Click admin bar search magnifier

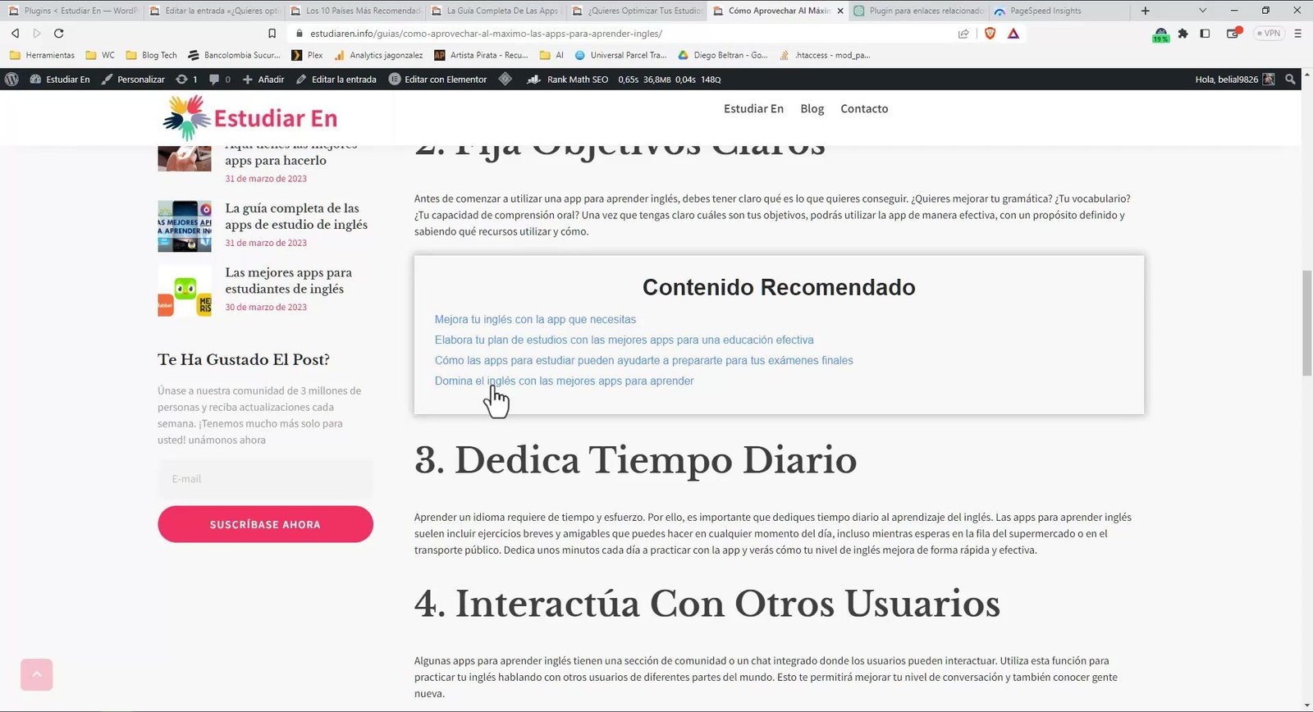click(x=1290, y=80)
